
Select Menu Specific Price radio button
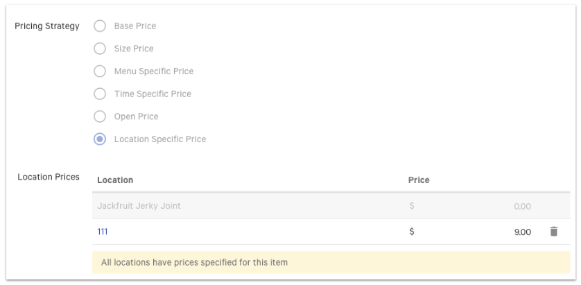tap(100, 71)
